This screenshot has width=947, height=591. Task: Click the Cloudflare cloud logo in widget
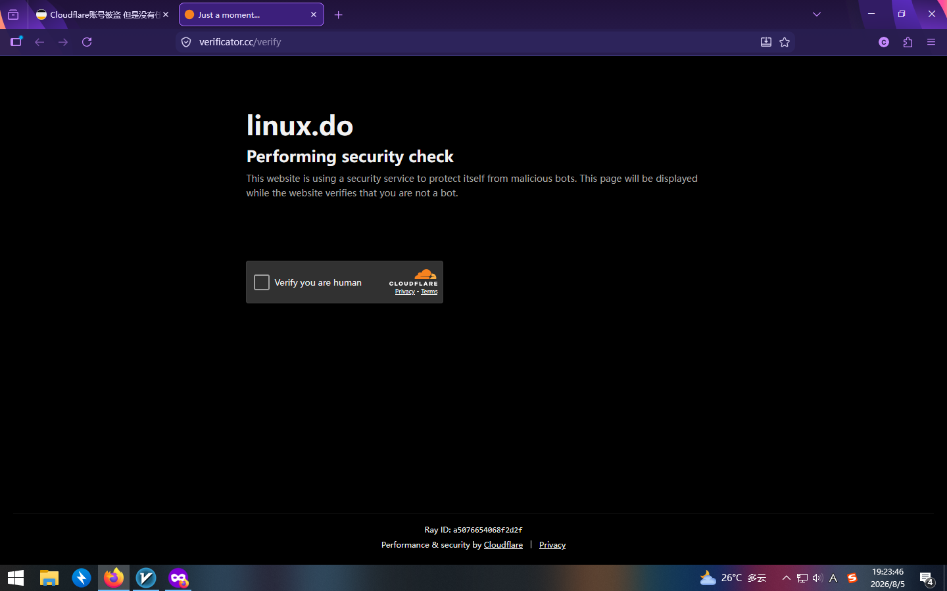coord(425,274)
